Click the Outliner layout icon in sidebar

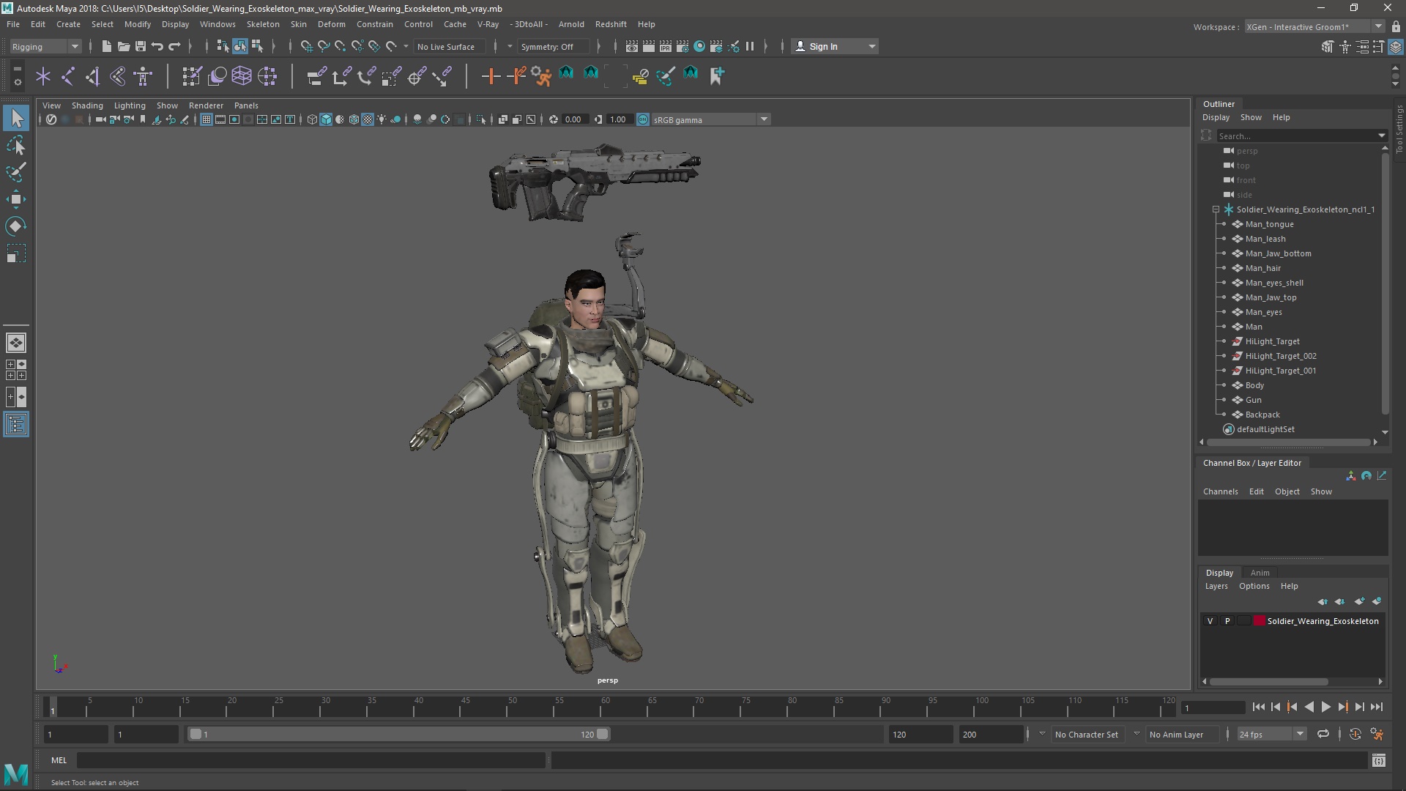(x=16, y=425)
